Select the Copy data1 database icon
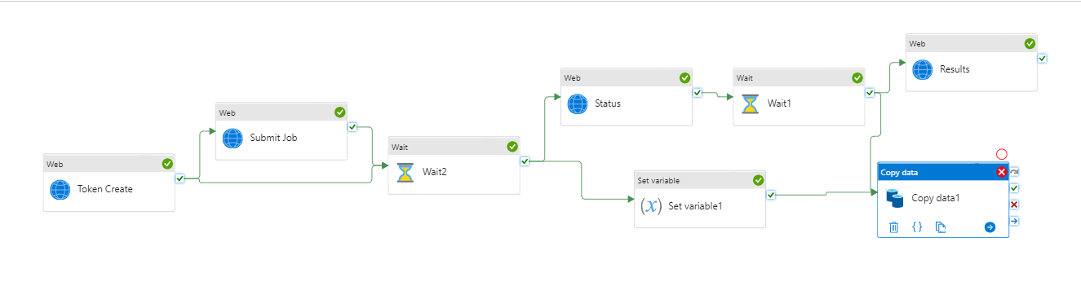Screen dimensions: 1081x295 click(895, 197)
